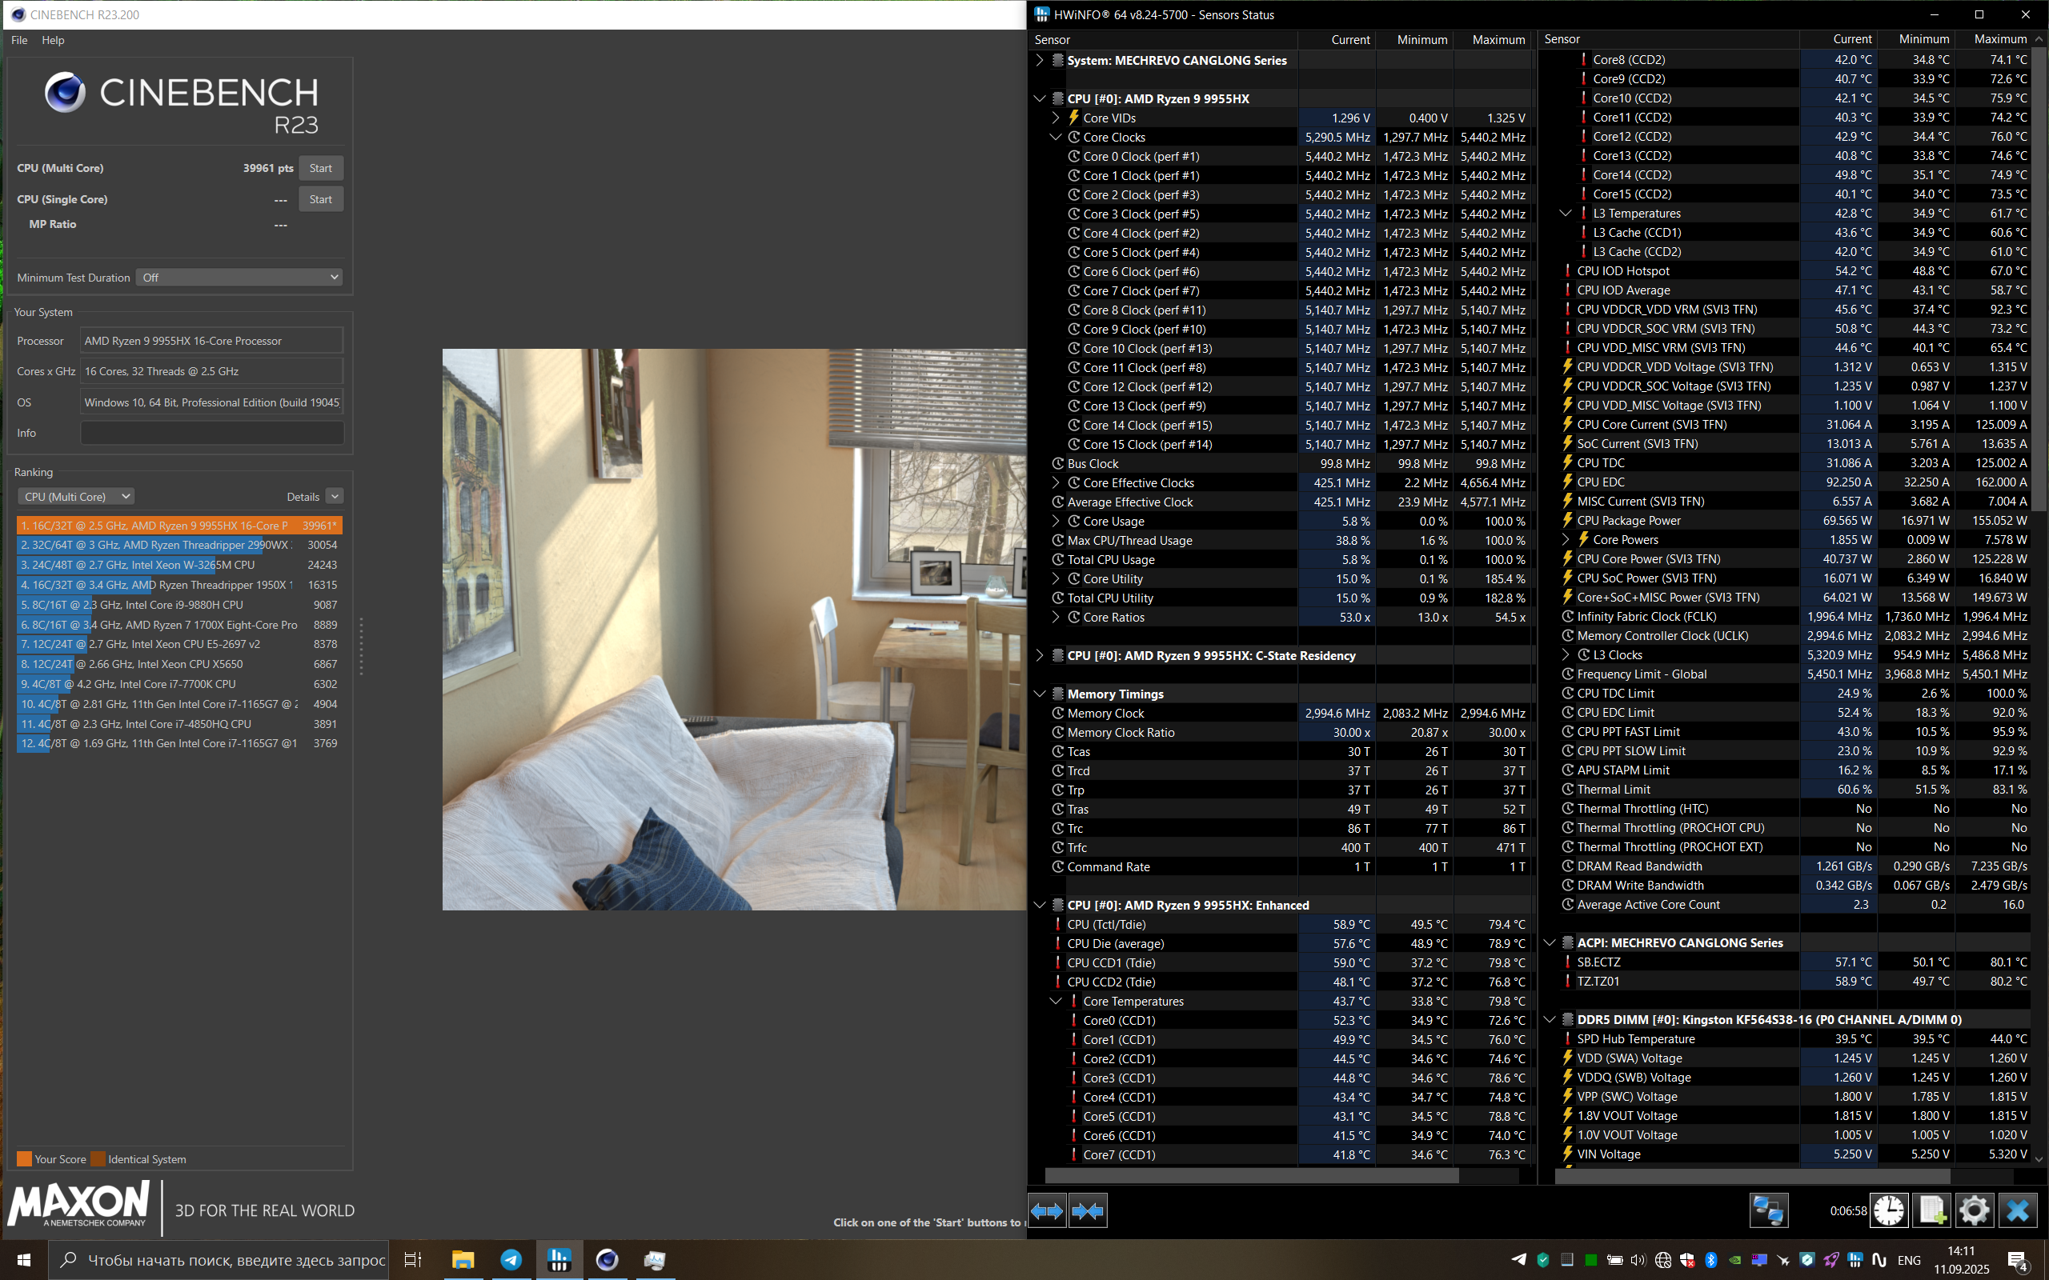Open HWiNFO remote monitoring network icon

(1769, 1210)
